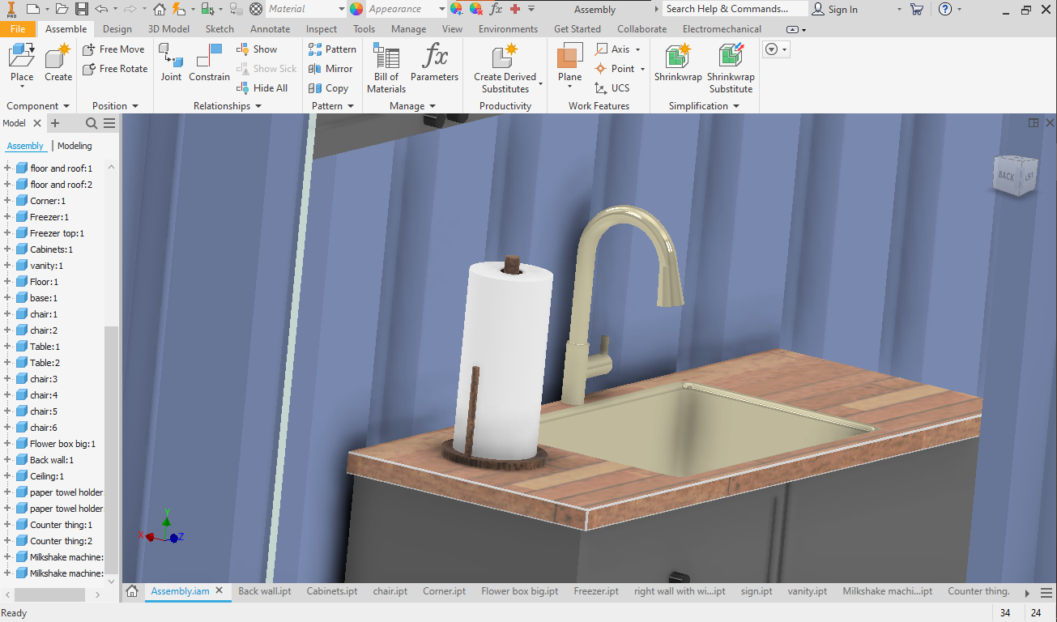Click the Mirror components tool
Screen dimensions: 1057x622
coord(330,69)
